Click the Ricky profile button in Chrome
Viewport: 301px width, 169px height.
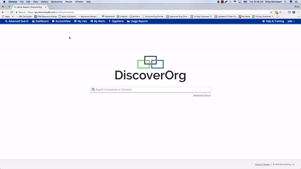click(297, 7)
